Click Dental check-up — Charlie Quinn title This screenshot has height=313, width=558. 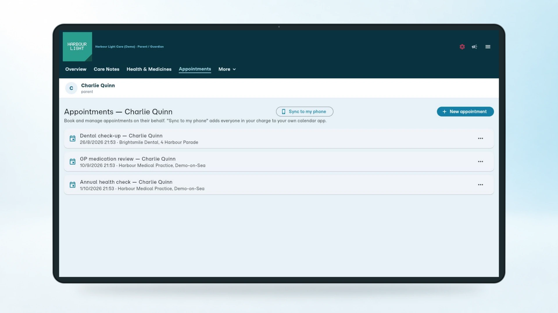pos(121,136)
